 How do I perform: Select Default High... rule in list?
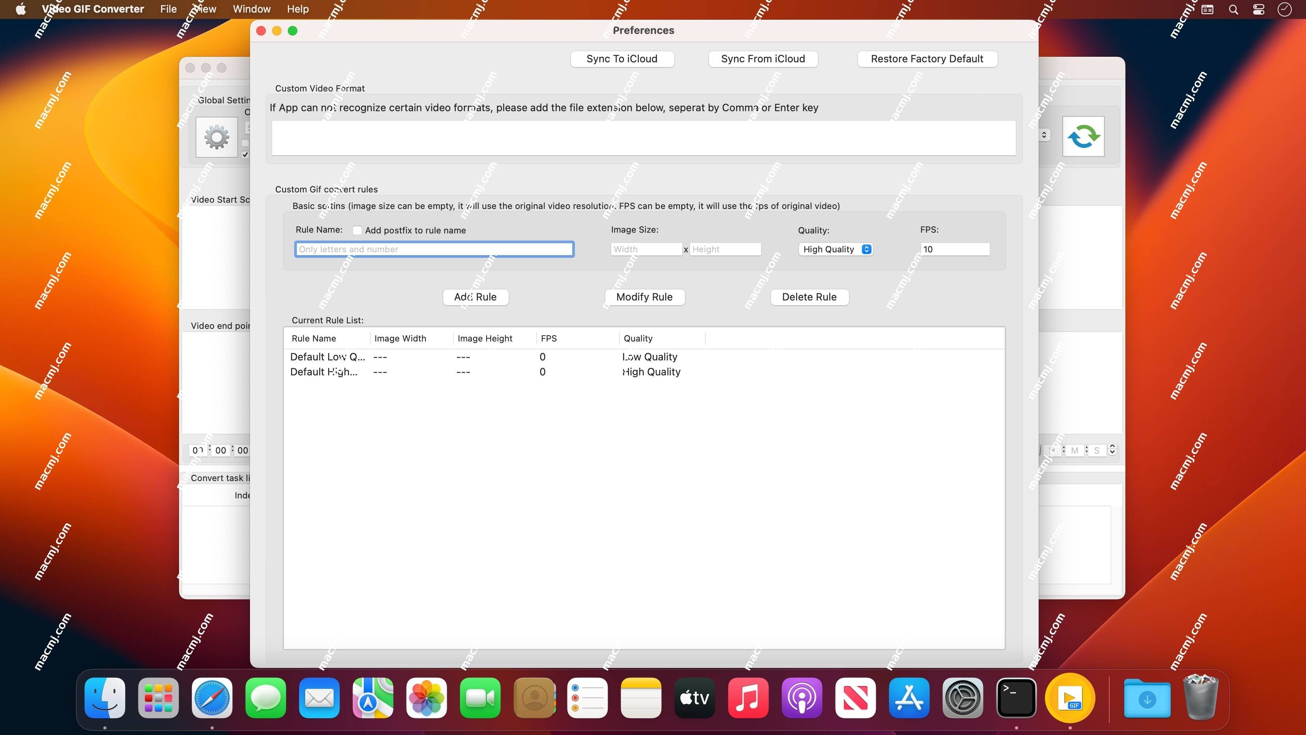pyautogui.click(x=323, y=371)
